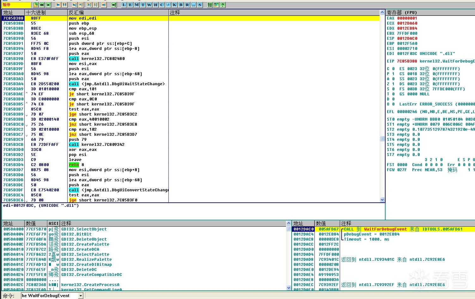The width and height of the screenshot is (475, 299).
Task: Click the command input field
Action: click(50, 296)
